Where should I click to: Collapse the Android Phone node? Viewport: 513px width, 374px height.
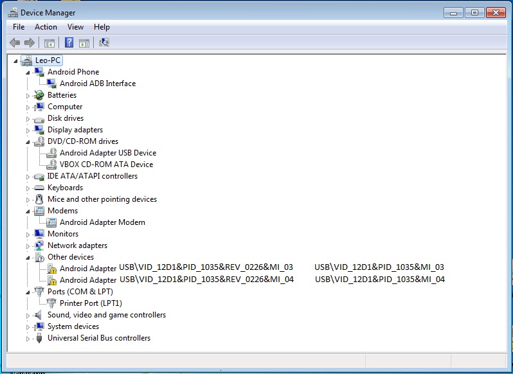point(28,72)
